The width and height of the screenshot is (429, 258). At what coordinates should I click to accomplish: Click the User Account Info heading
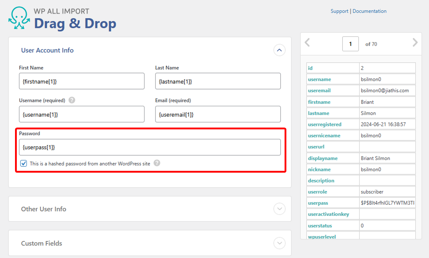[47, 50]
